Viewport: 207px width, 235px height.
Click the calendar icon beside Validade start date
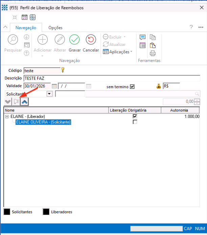tap(54, 86)
